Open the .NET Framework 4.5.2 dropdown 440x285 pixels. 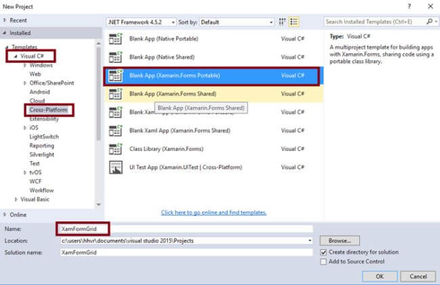(141, 22)
